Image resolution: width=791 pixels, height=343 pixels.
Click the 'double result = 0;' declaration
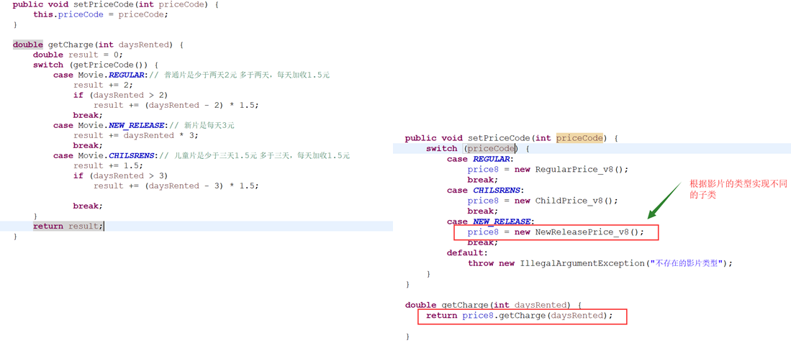coord(78,55)
